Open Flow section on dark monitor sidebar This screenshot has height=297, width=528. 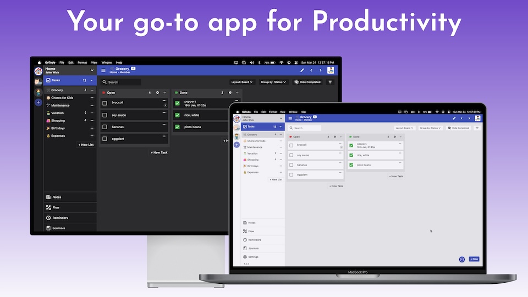tap(70, 207)
